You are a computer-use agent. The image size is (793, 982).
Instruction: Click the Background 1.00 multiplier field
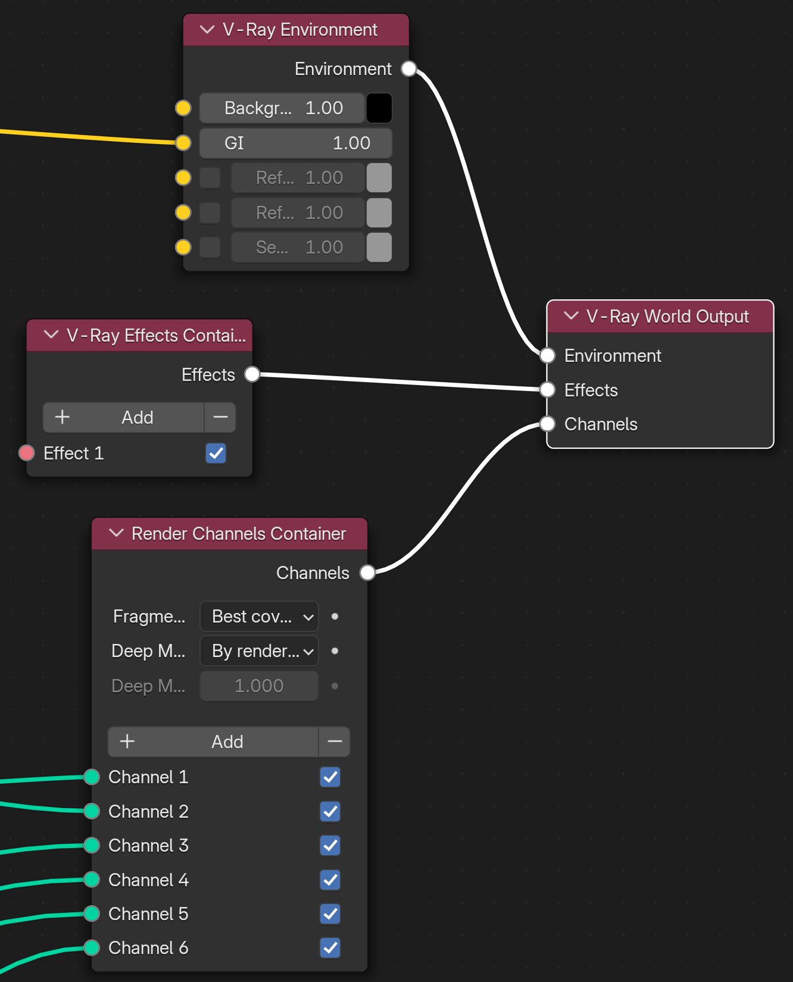(x=282, y=108)
